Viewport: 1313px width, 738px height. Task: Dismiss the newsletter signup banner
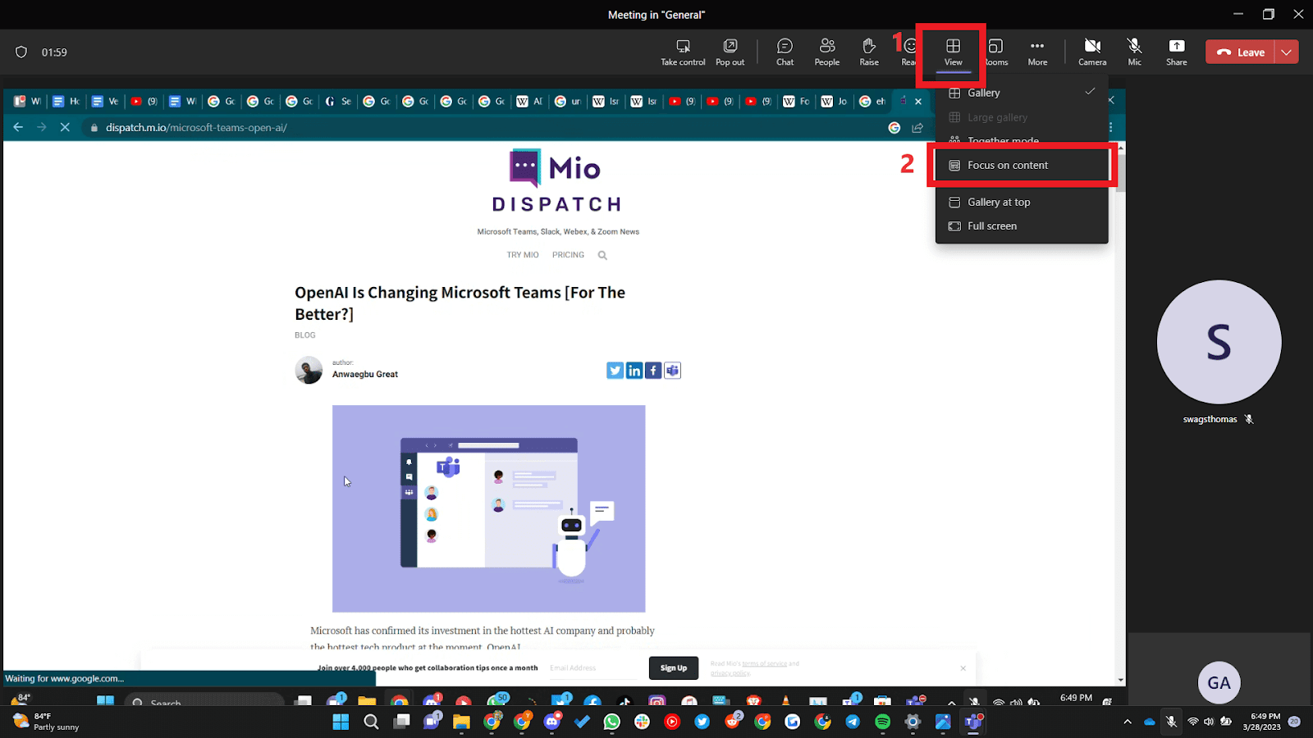[x=963, y=668]
